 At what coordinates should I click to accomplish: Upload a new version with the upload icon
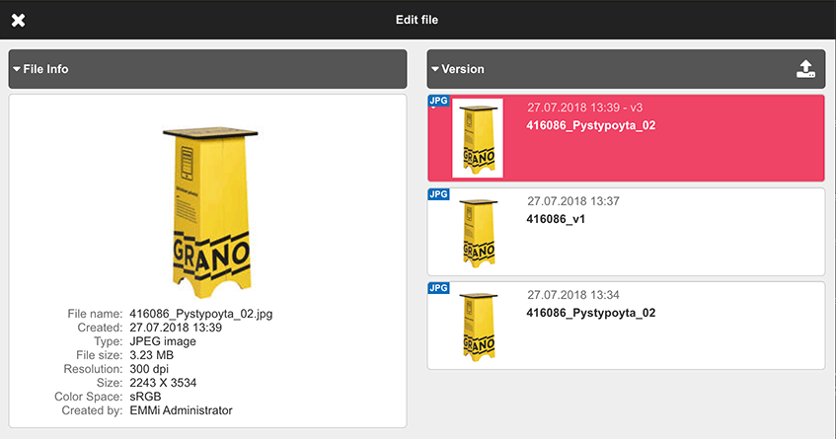pos(805,69)
